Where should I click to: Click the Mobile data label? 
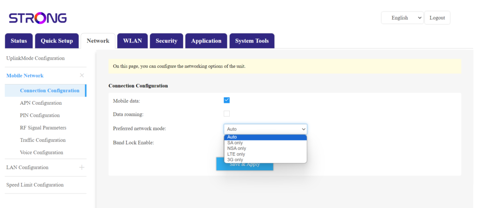click(x=126, y=101)
